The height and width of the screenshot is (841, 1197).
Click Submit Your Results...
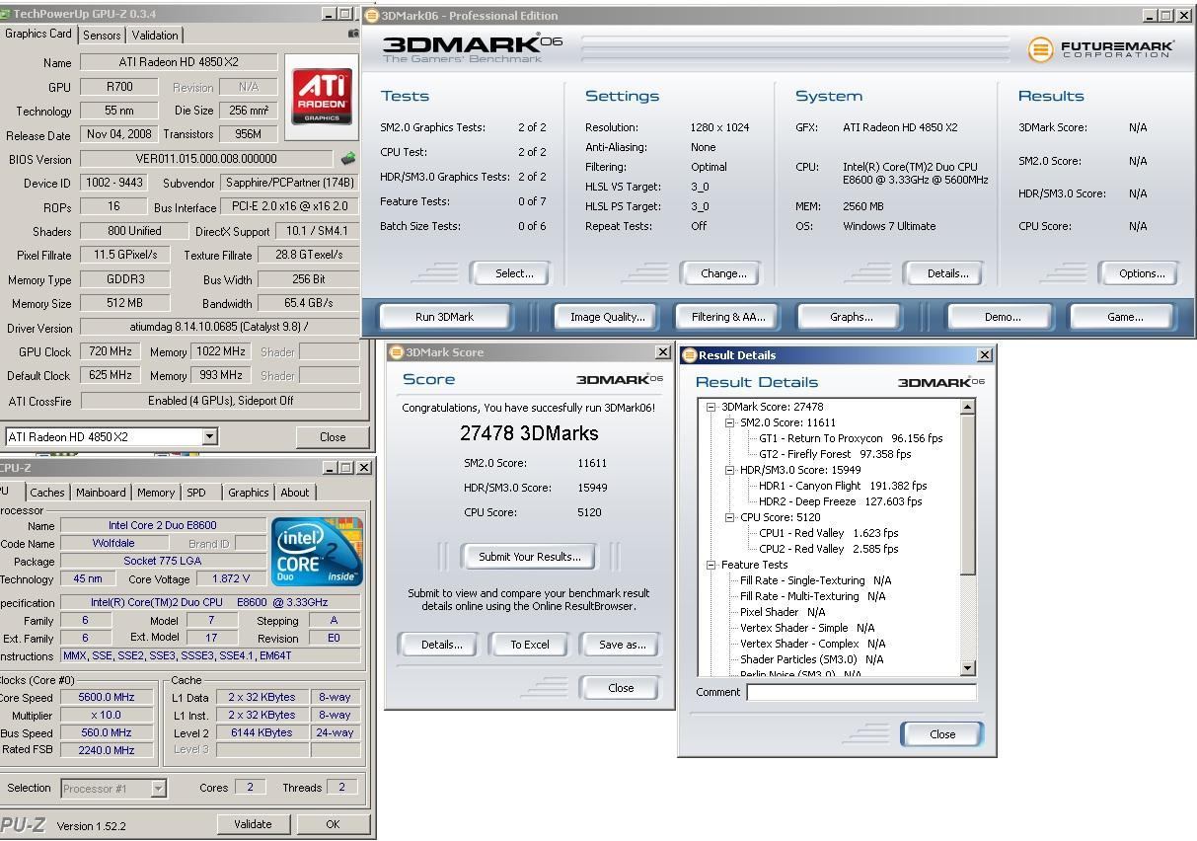coord(529,557)
